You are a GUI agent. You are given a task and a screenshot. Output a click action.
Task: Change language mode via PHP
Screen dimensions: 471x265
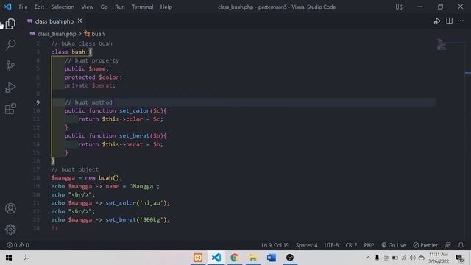[x=369, y=245]
